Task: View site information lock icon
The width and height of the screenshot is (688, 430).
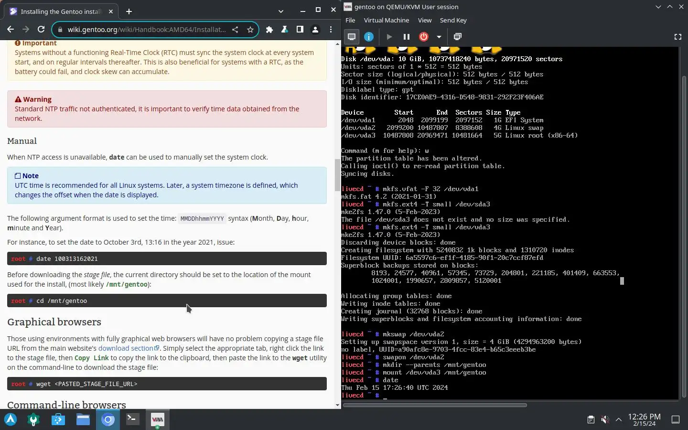Action: (60, 30)
